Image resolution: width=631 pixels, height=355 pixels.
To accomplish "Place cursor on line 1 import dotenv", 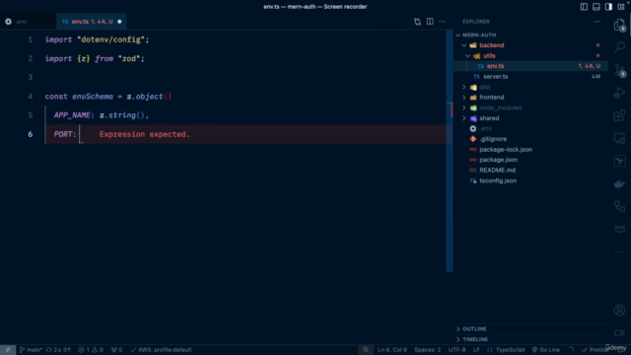I will point(97,39).
